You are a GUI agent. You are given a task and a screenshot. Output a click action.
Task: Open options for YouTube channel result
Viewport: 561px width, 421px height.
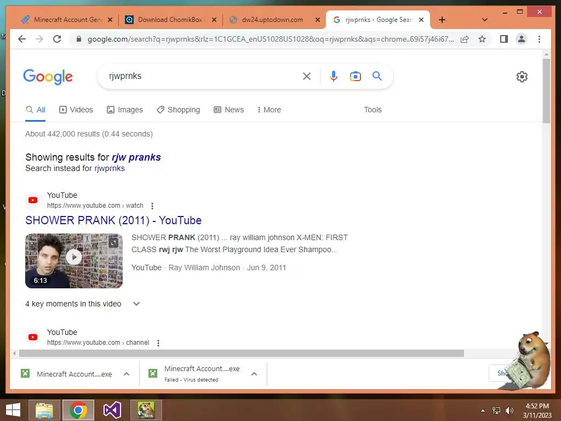pyautogui.click(x=158, y=343)
